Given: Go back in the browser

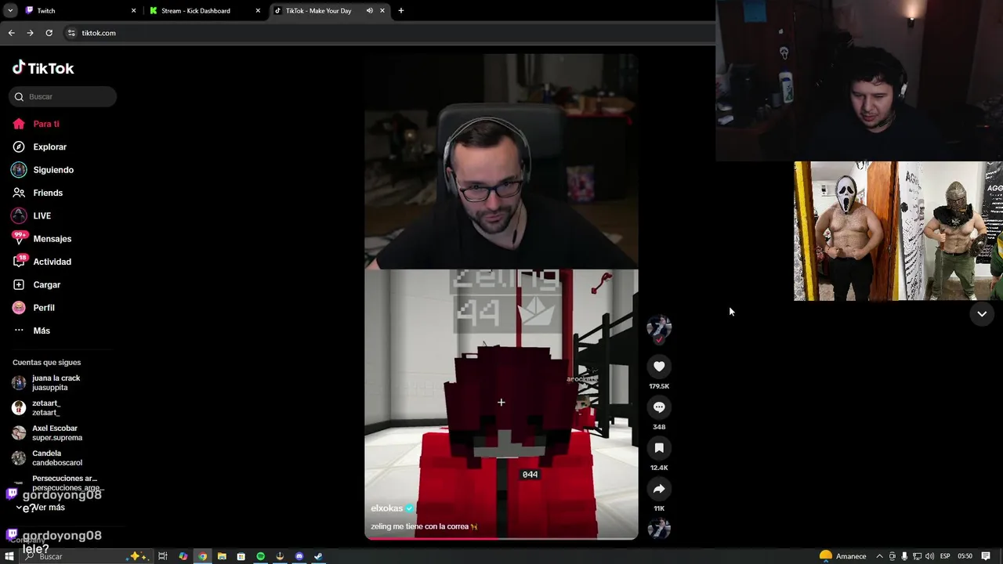Looking at the screenshot, I should click(11, 33).
